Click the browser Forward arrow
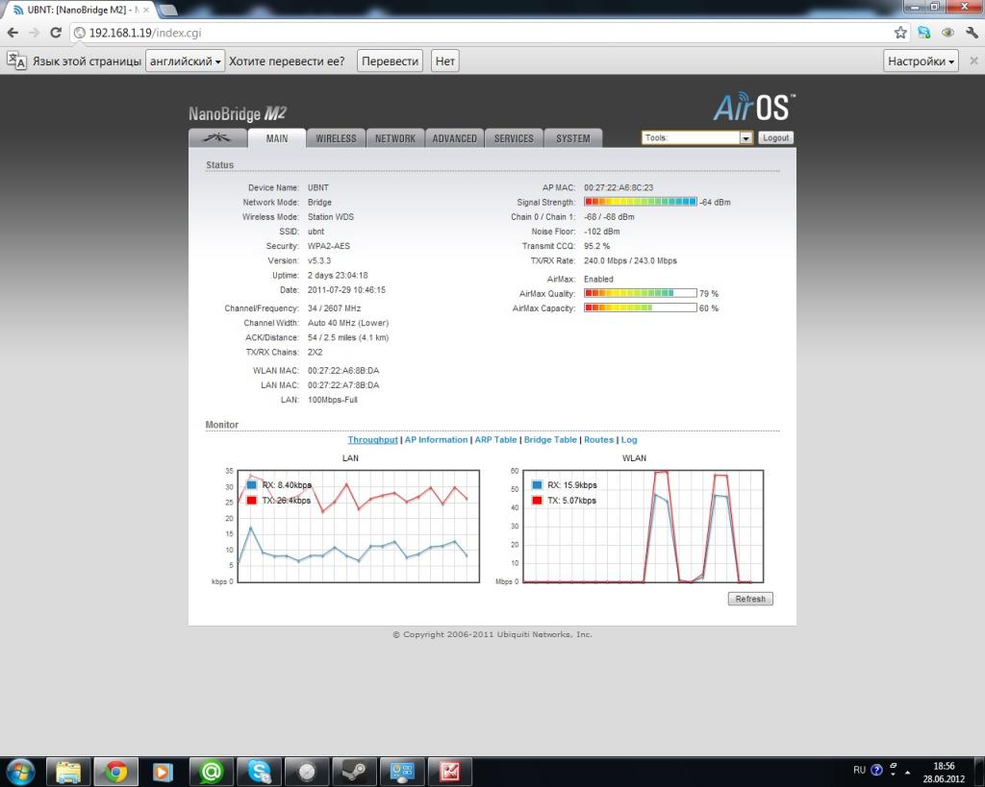 (x=34, y=33)
